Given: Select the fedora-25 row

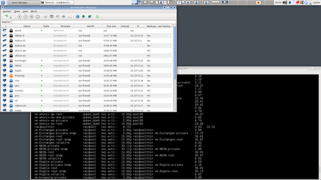Looking at the screenshot, I should [x=87, y=40].
